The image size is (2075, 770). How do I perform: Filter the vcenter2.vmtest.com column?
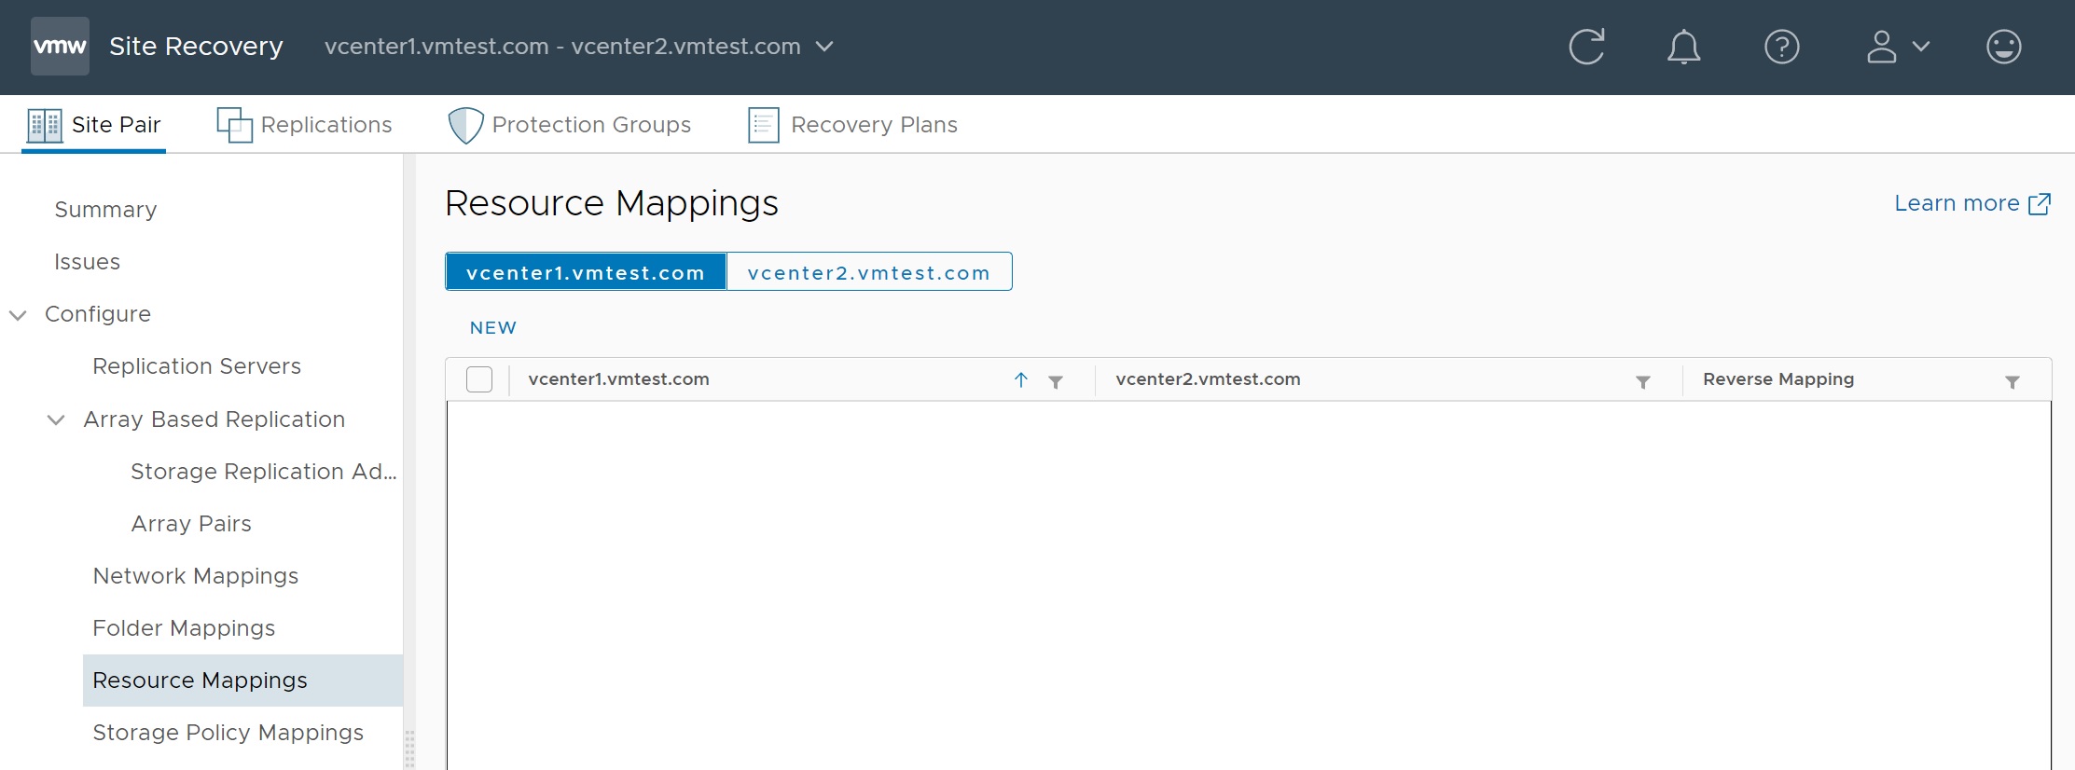[1643, 381]
